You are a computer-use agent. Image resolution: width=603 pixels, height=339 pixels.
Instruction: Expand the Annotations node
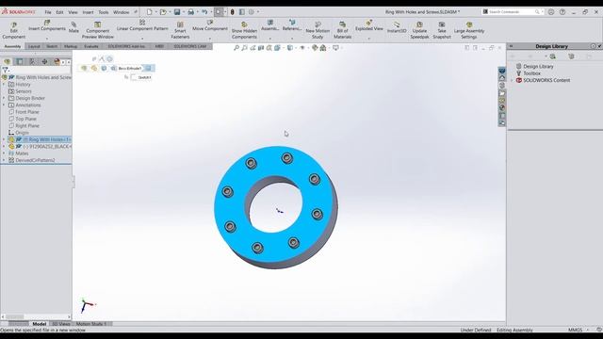pyautogui.click(x=4, y=105)
